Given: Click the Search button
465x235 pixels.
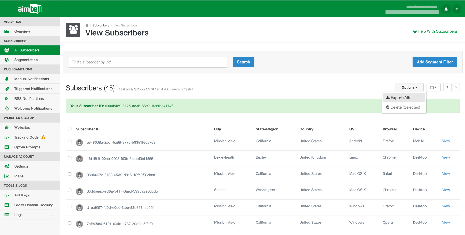Looking at the screenshot, I should point(243,62).
